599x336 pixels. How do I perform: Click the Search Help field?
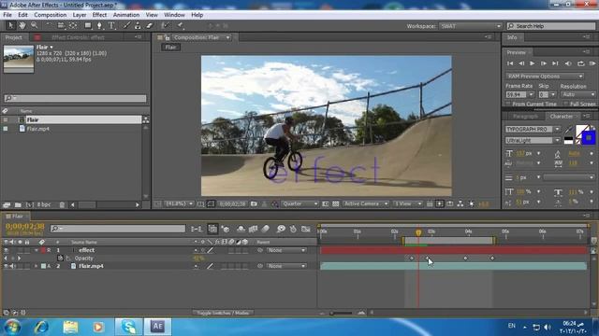tap(551, 26)
